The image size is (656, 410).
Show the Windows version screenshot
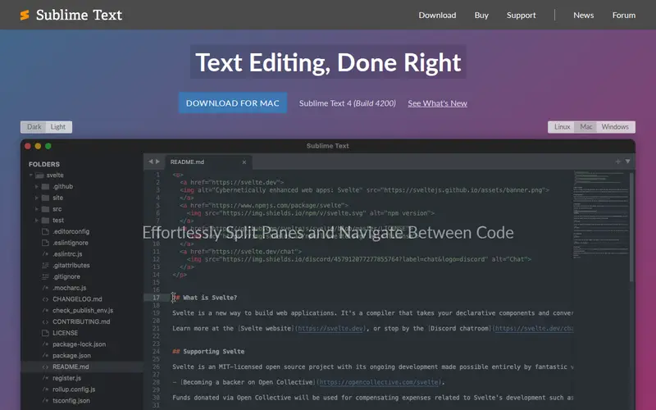(615, 127)
